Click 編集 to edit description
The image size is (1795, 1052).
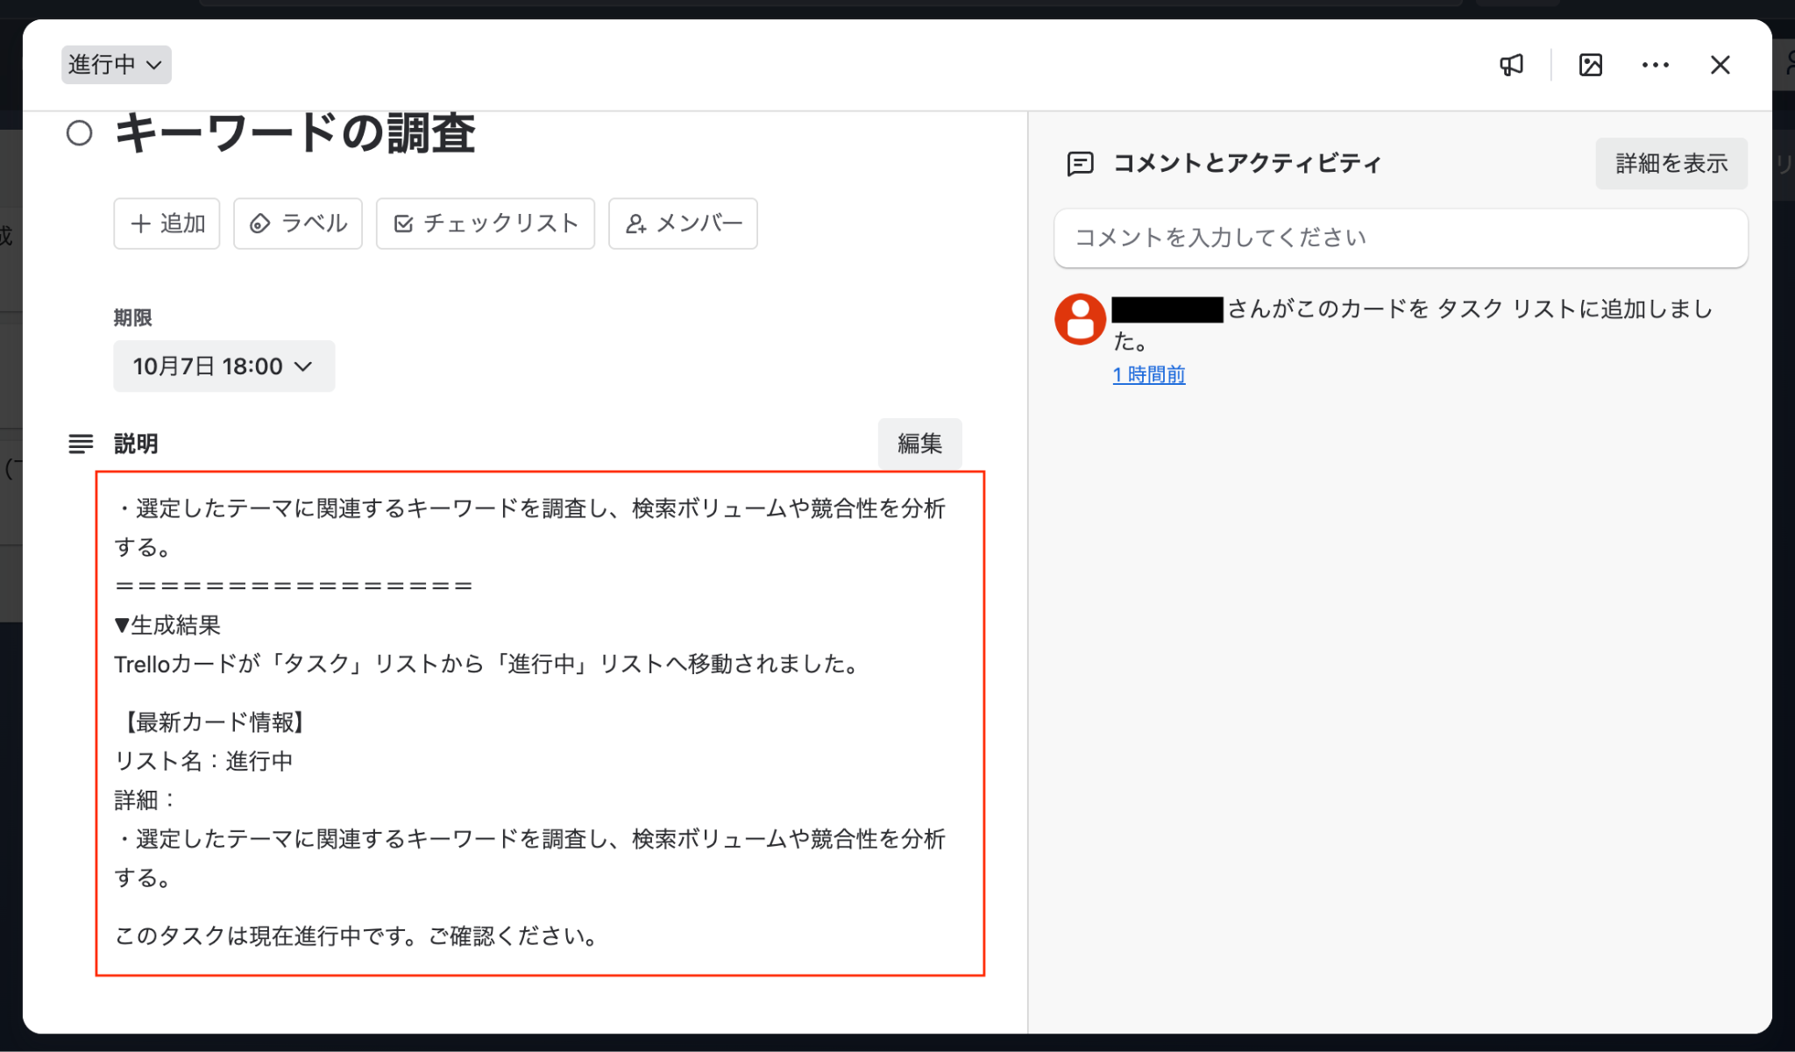[x=919, y=444]
